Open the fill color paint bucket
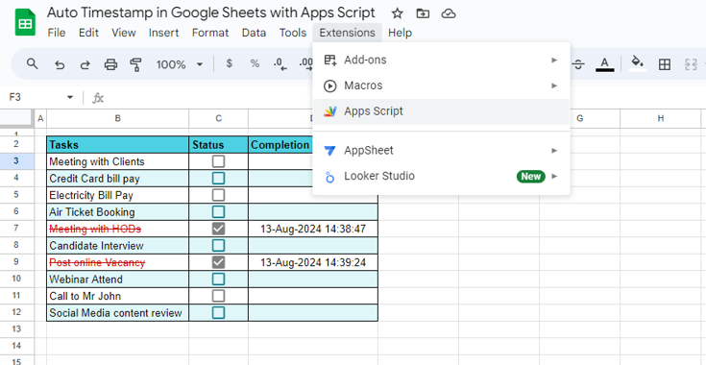Image resolution: width=706 pixels, height=365 pixels. coord(637,63)
